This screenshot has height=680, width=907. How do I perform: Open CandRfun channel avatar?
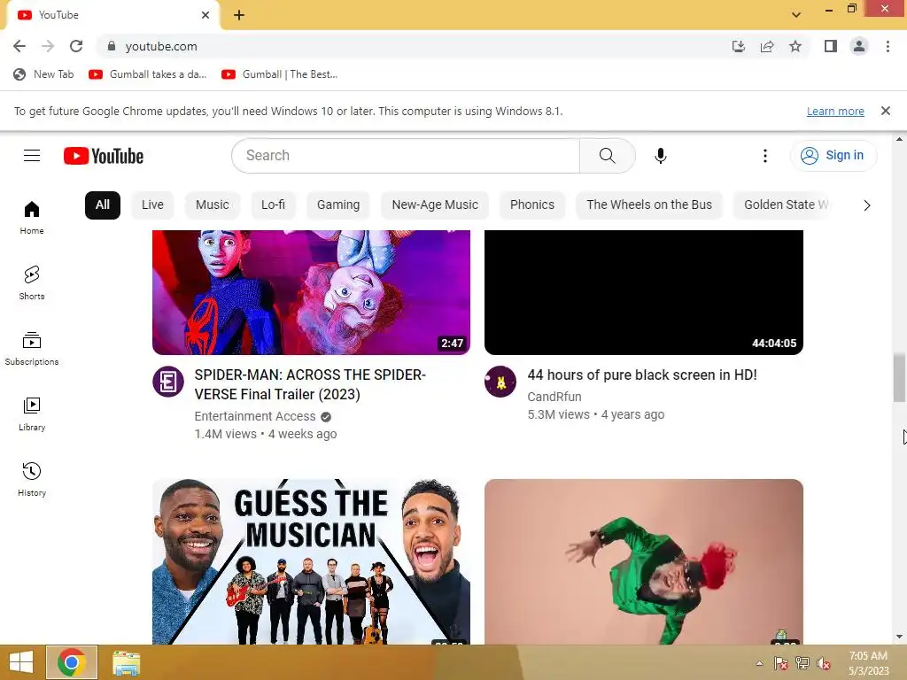coord(500,382)
